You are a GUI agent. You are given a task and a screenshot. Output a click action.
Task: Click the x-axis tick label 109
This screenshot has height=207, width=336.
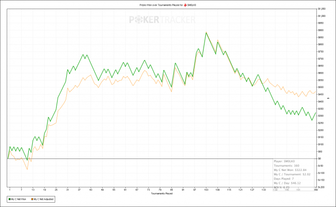pyautogui.click(x=218, y=190)
